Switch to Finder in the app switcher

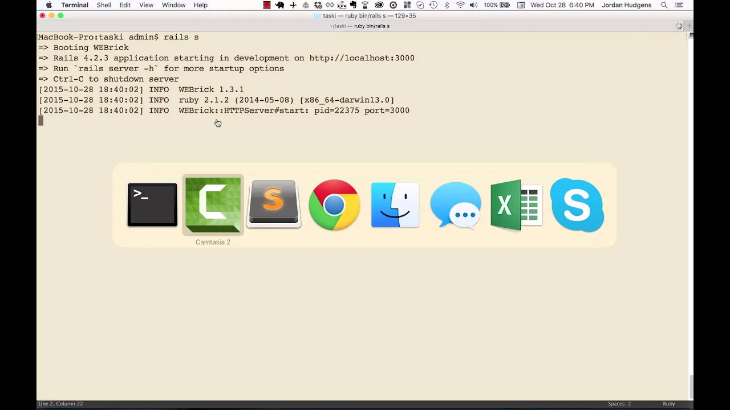click(x=395, y=205)
